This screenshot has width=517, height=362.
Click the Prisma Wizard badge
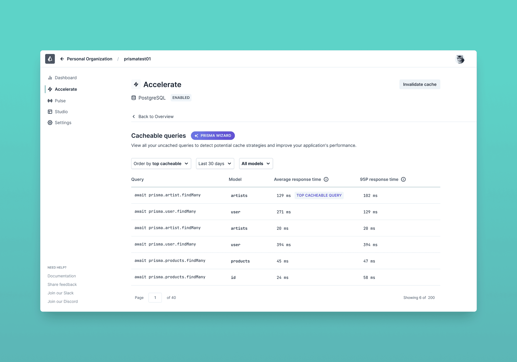click(x=213, y=136)
